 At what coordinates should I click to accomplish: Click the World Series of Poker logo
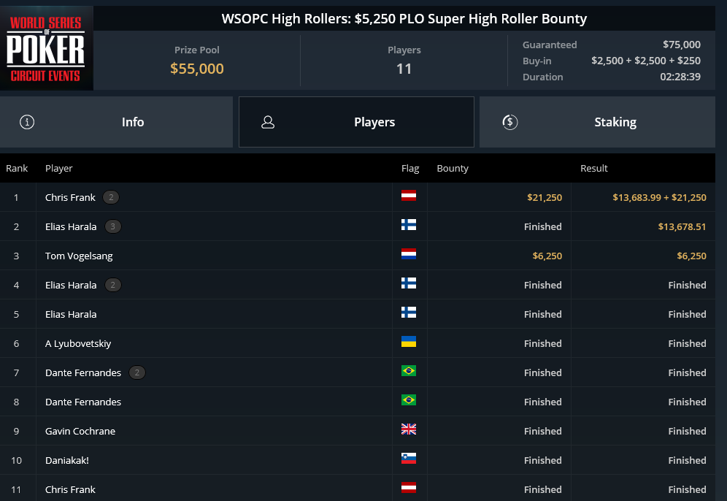pyautogui.click(x=47, y=48)
